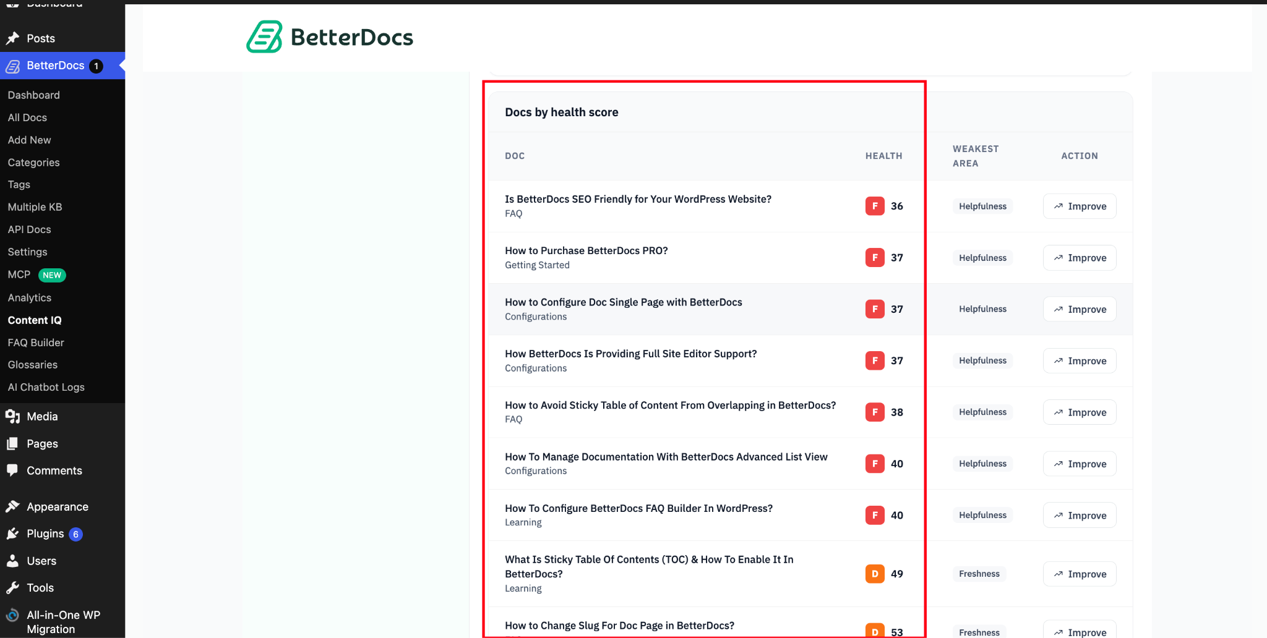Screen dimensions: 1267x638
Task: Click health score 36 value
Action: click(897, 206)
